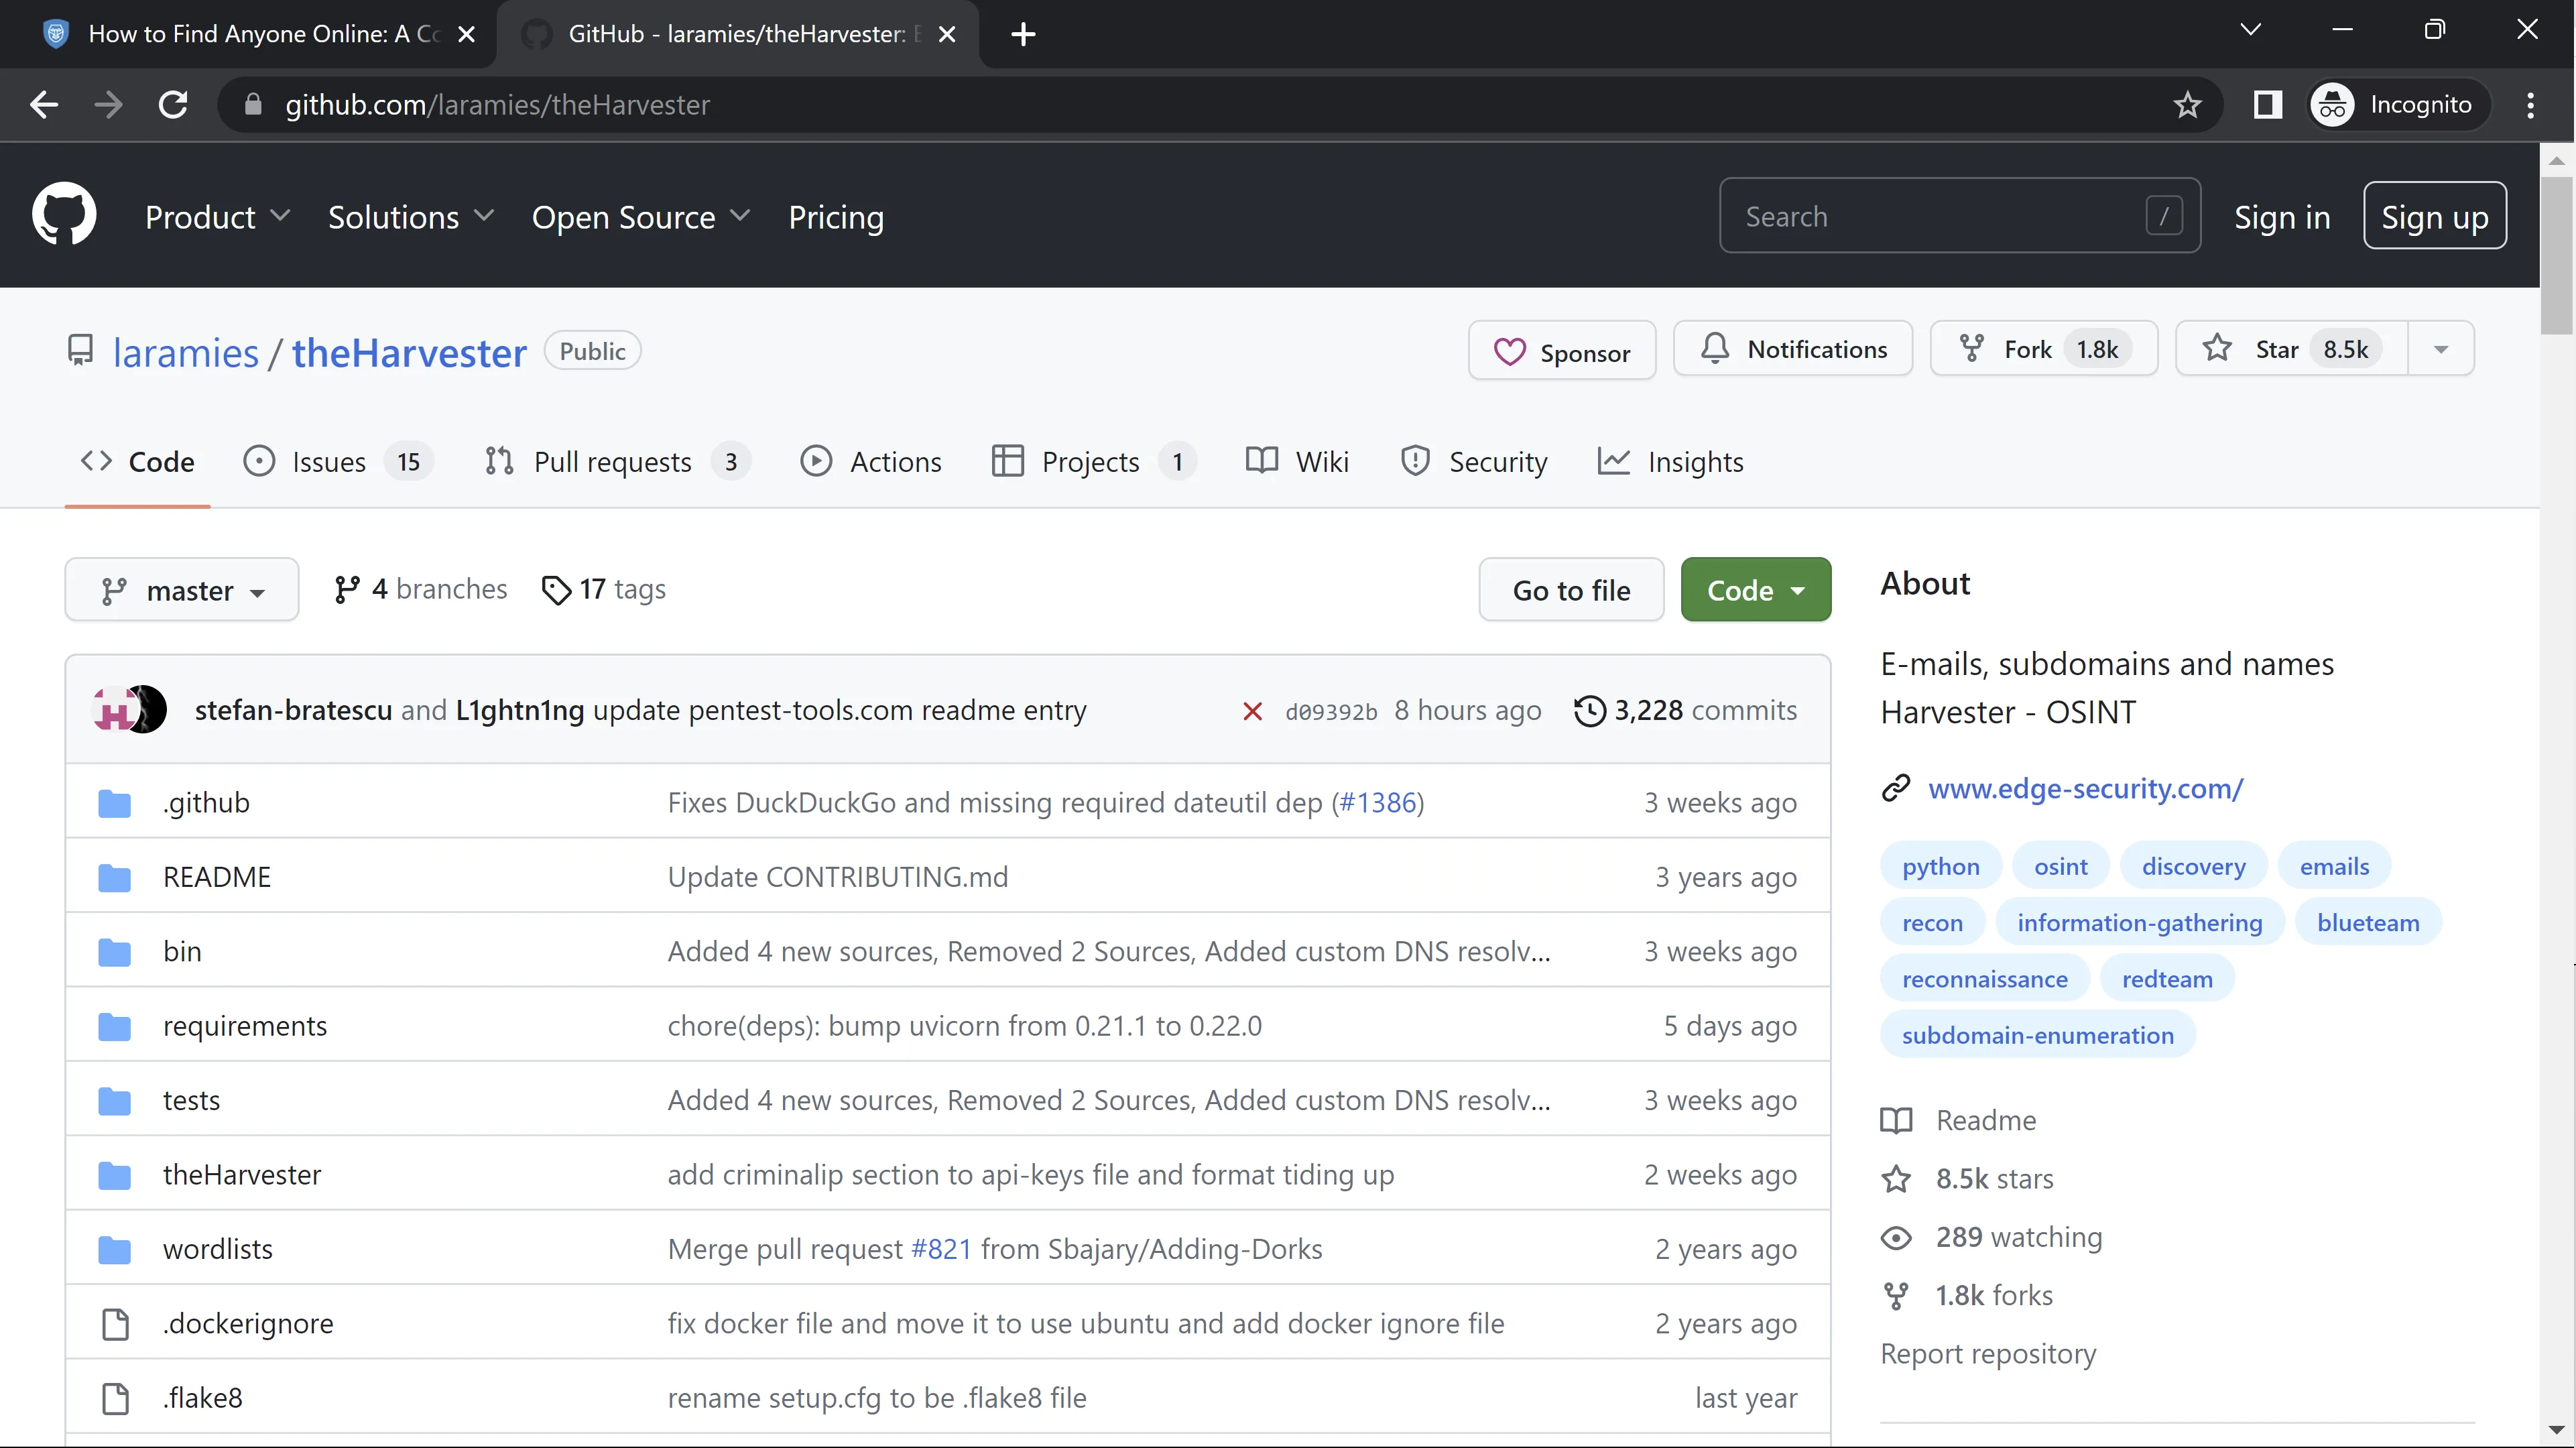Switch to the Issues tab
This screenshot has width=2576, height=1448.
click(x=328, y=462)
